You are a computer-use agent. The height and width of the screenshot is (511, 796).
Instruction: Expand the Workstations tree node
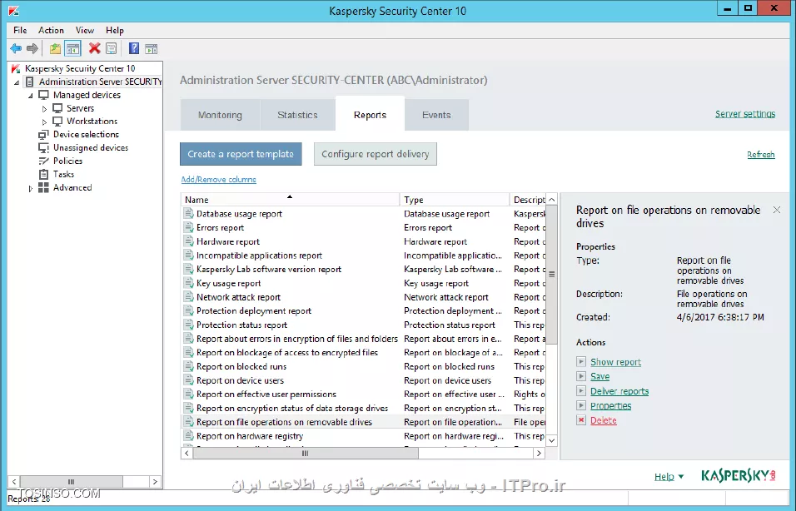click(44, 122)
